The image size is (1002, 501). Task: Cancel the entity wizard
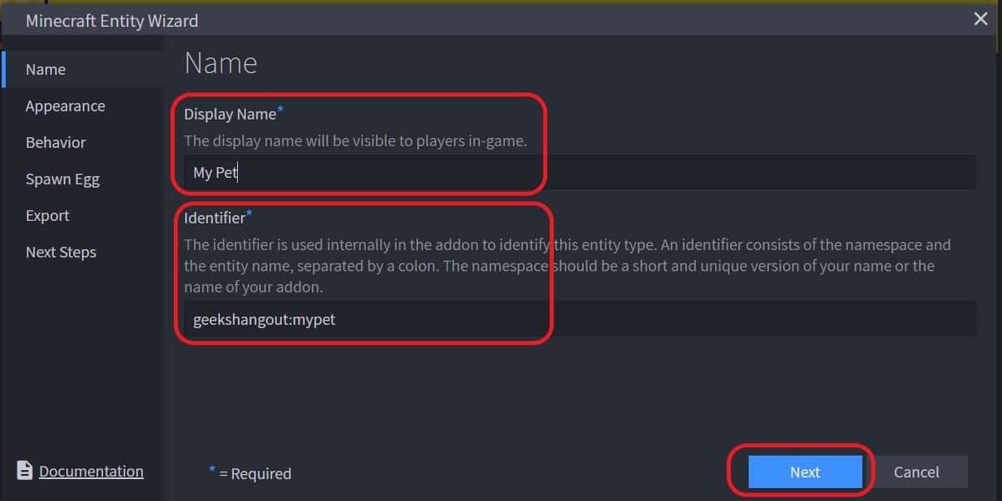917,471
